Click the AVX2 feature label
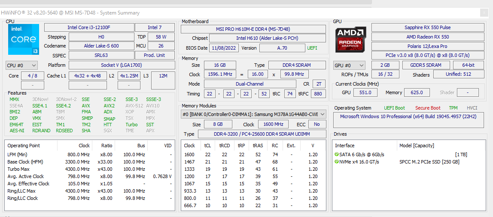Viewport: 493px width, 217px height. (109, 106)
